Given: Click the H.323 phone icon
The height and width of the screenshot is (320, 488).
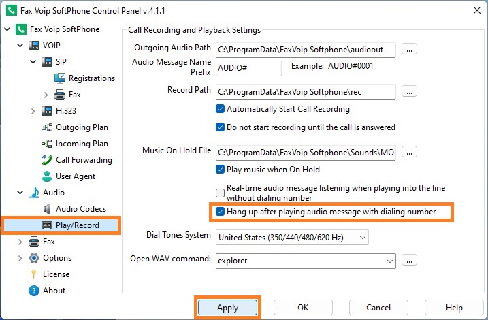Looking at the screenshot, I should (x=47, y=111).
